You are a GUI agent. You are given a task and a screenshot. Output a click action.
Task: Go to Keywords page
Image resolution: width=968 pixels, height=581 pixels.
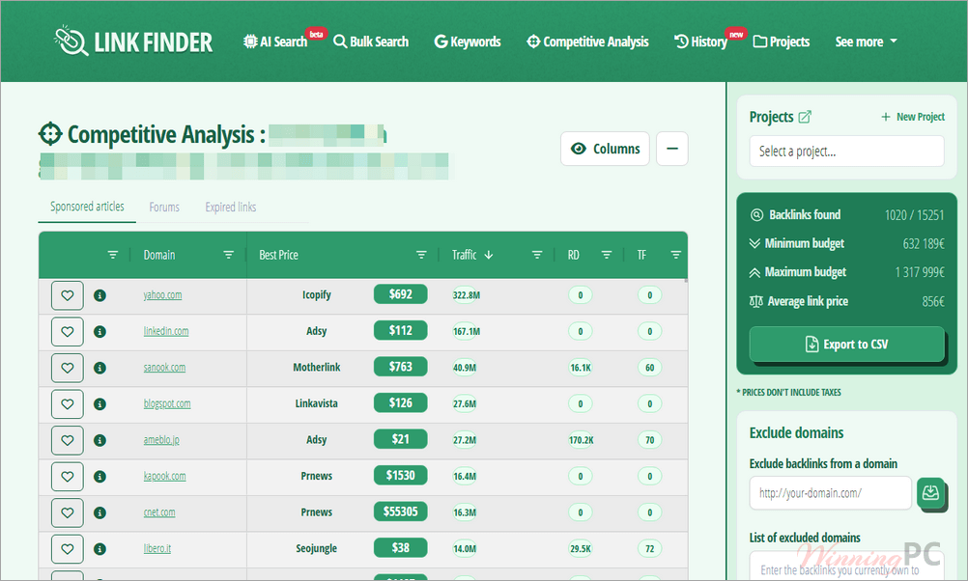coord(468,41)
